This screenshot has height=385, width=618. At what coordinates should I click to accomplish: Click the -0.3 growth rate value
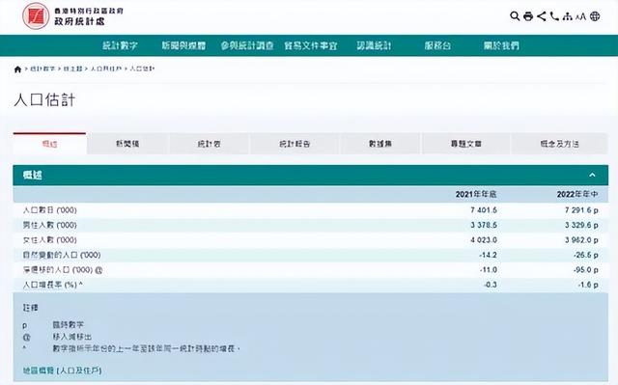point(491,285)
